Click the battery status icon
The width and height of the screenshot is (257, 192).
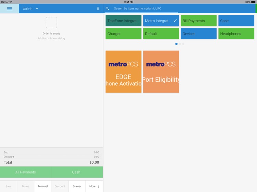tap(253, 2)
